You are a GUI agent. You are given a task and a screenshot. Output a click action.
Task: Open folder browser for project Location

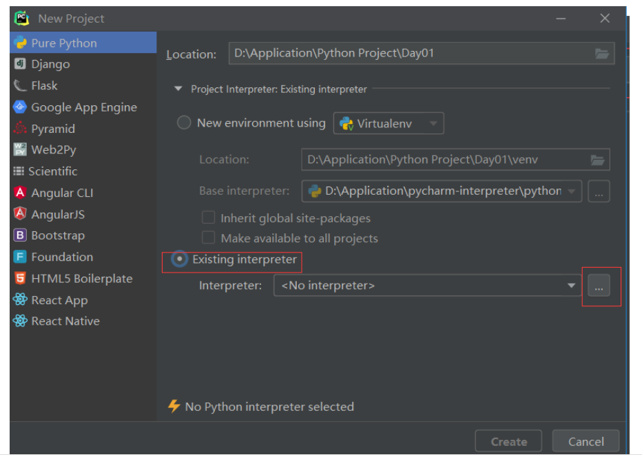tap(601, 54)
